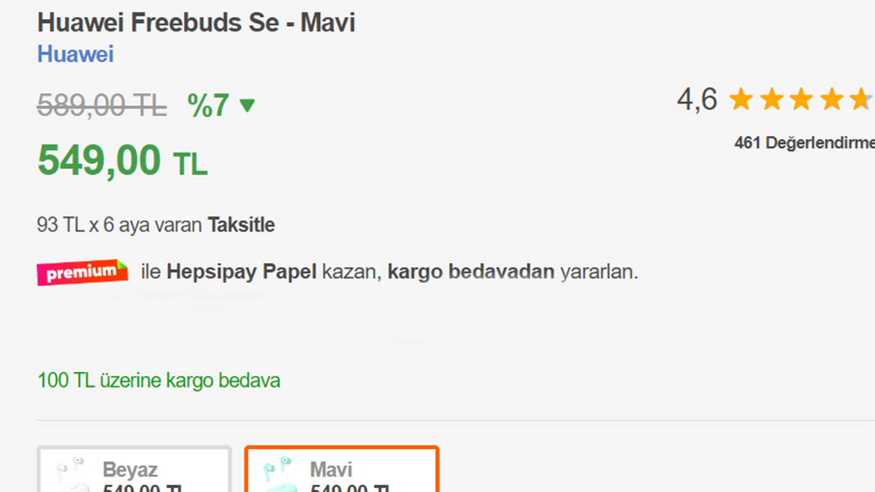
Task: Click the first star in the rating
Action: (x=741, y=98)
